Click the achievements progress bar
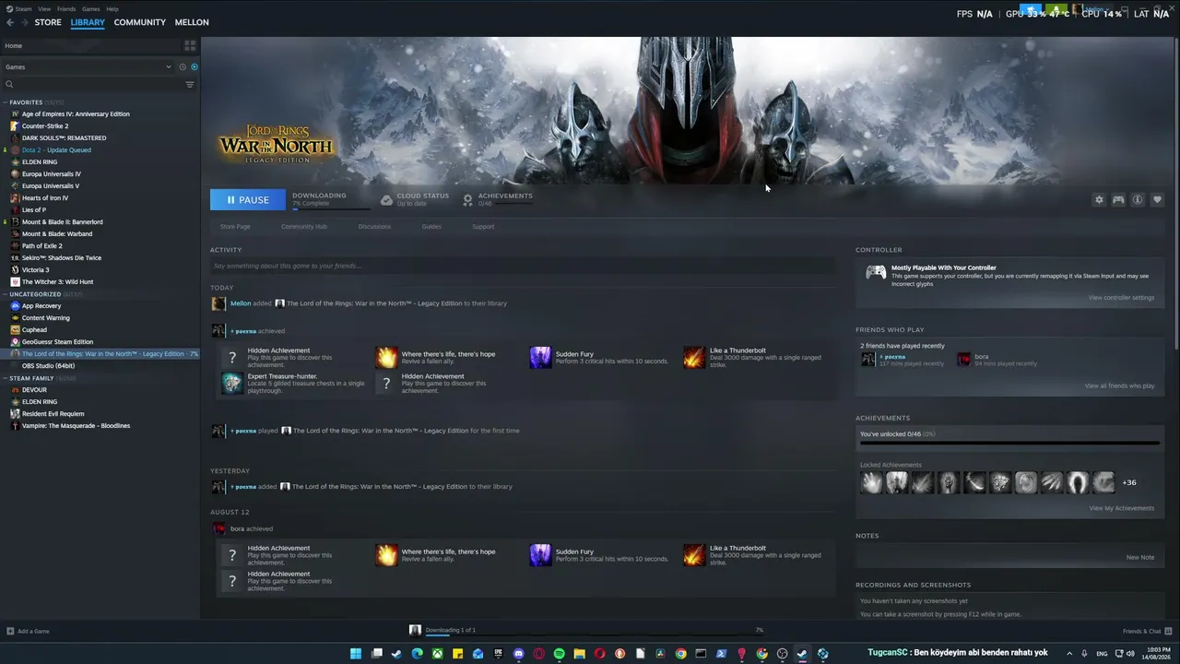This screenshot has width=1180, height=664. tap(1009, 444)
